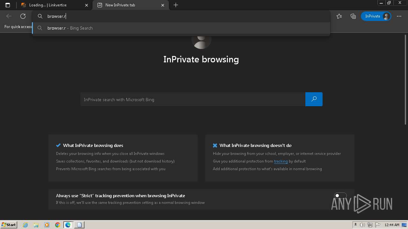The image size is (408, 229).
Task: Click the InPrivate search with Microsoft Bing box
Action: [193, 100]
